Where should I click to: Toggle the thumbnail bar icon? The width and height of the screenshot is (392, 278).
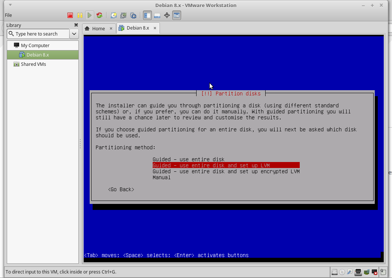pyautogui.click(x=157, y=15)
